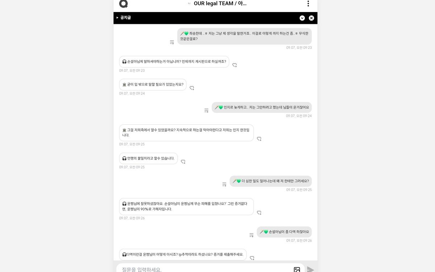This screenshot has width=435, height=272.
Task: Open options beside 죄송한데 message
Action: 172,42
